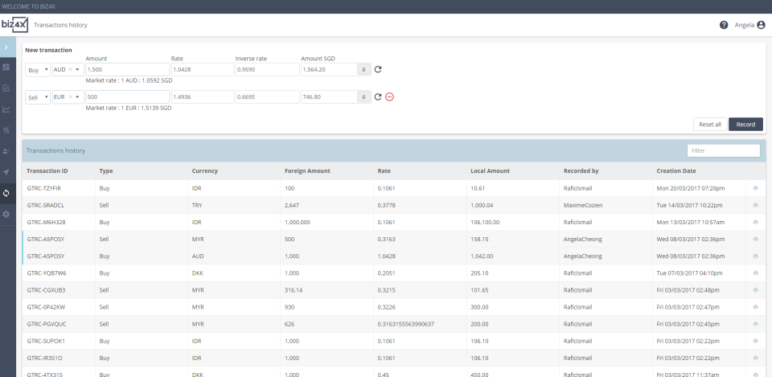Viewport: 772px width, 377px height.
Task: Click the R button in EUR row
Action: click(x=363, y=97)
